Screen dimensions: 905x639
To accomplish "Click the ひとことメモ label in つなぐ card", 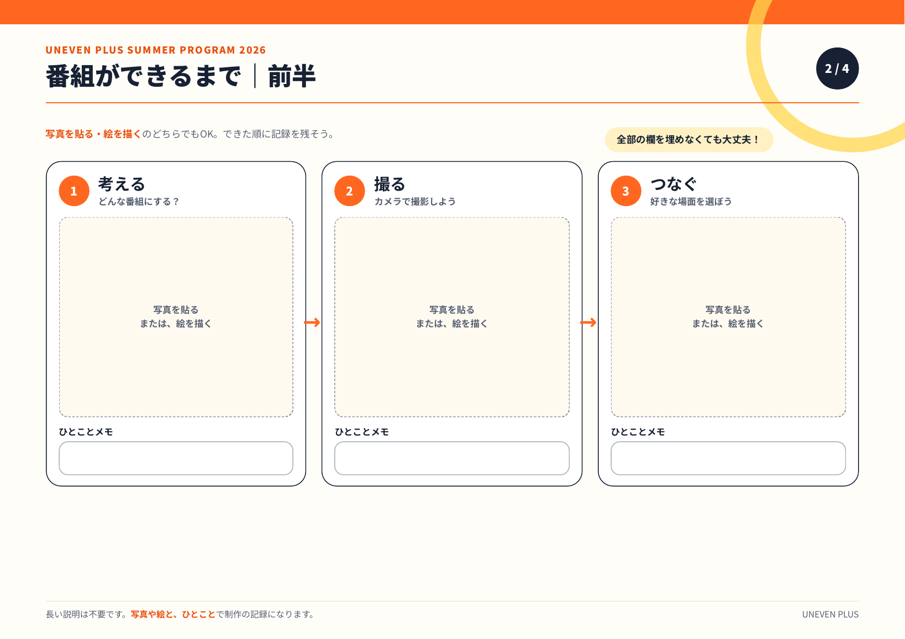I will click(638, 432).
